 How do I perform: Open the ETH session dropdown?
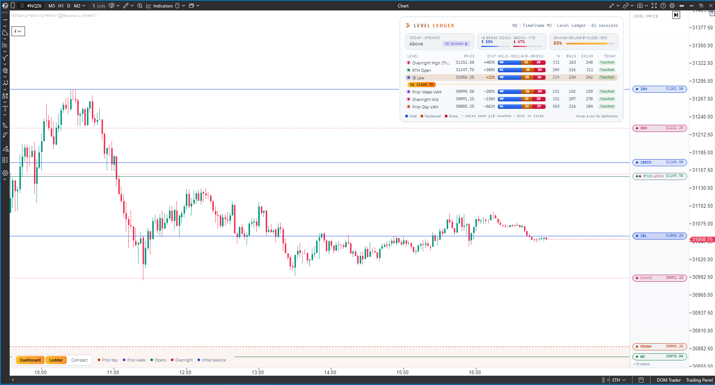[619, 380]
